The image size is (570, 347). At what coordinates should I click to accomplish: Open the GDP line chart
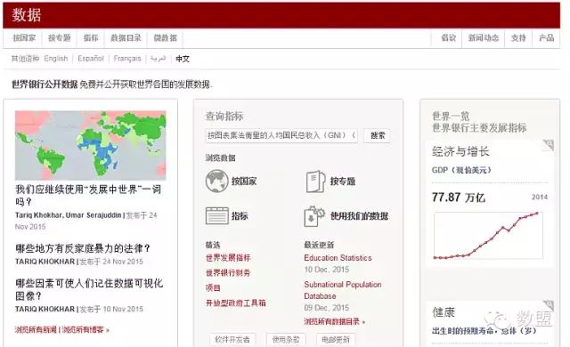[x=488, y=236]
